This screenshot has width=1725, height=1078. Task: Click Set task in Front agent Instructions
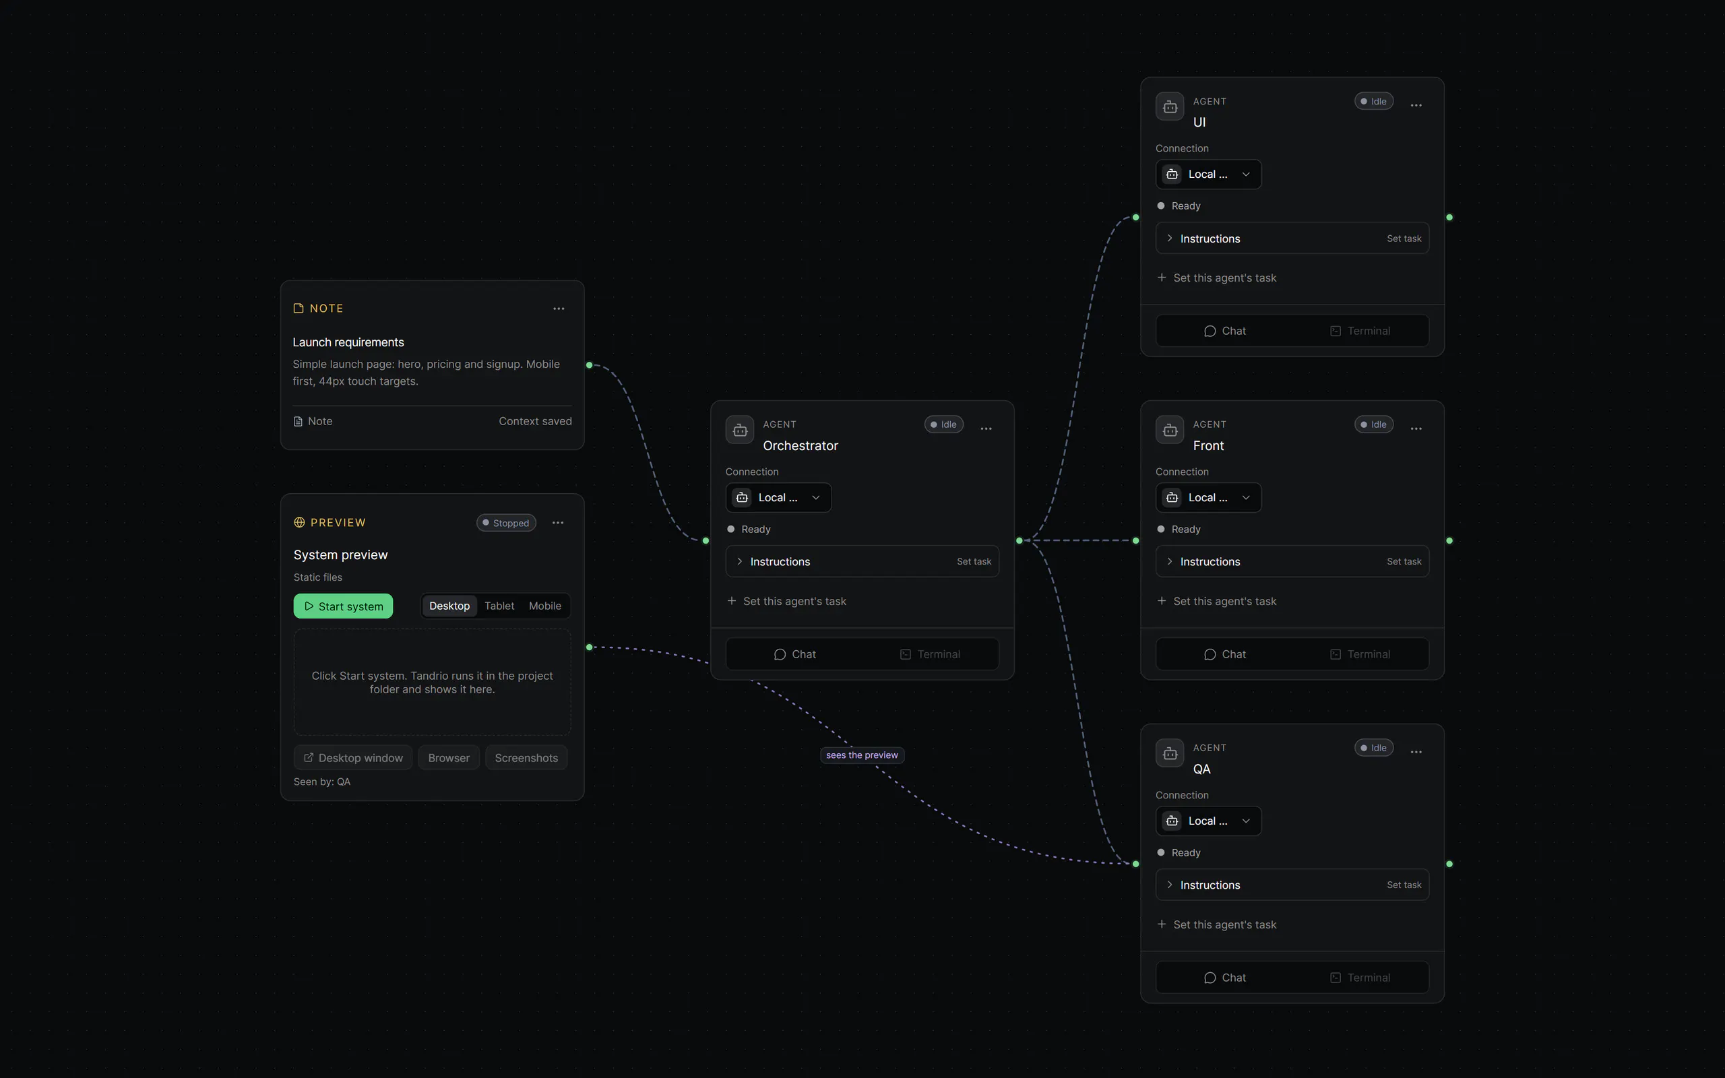1404,562
